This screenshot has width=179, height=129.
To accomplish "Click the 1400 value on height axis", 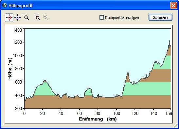I will pos(17,30).
